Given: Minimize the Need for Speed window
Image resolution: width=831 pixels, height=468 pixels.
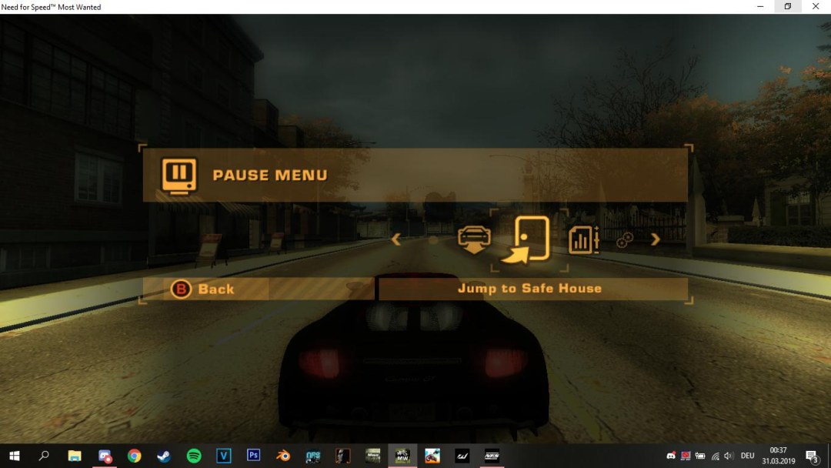Looking at the screenshot, I should pyautogui.click(x=760, y=6).
